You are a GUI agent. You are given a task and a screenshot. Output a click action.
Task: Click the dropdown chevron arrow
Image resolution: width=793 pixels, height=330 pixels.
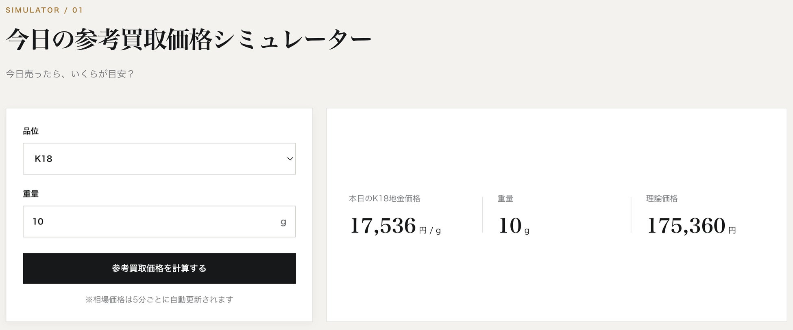point(290,159)
